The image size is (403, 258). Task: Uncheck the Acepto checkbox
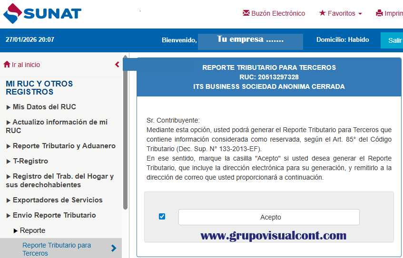pyautogui.click(x=162, y=216)
